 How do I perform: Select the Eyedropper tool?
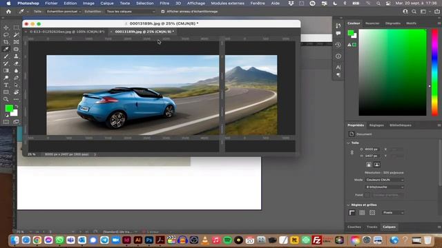point(6,49)
